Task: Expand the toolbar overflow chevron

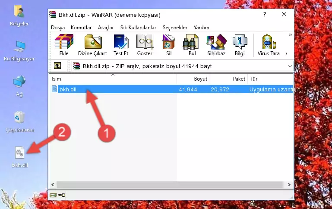Action: click(x=290, y=34)
